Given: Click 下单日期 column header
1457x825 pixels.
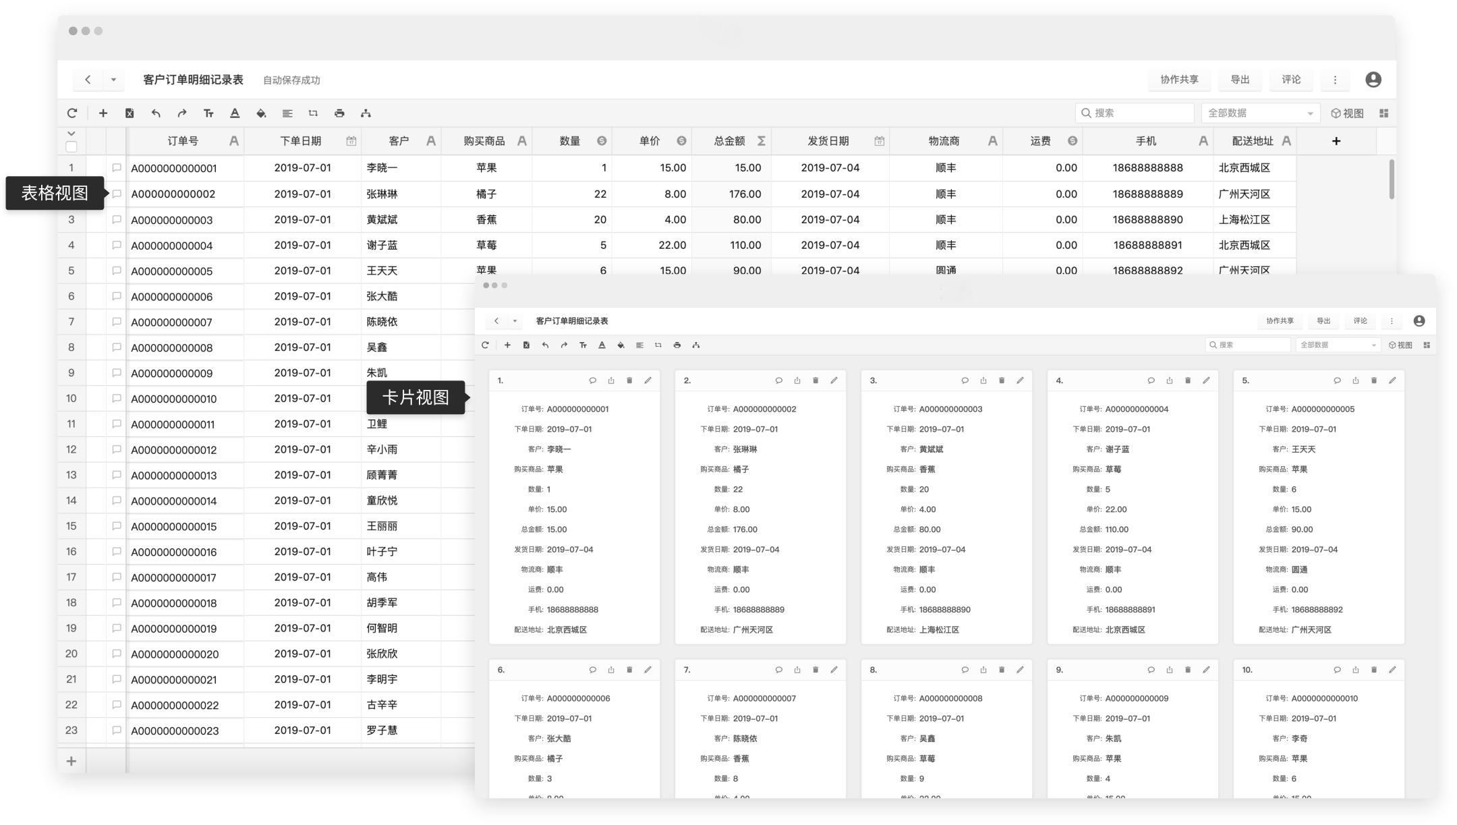Looking at the screenshot, I should 302,141.
